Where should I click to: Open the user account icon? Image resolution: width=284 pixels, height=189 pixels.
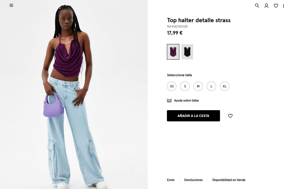266,6
